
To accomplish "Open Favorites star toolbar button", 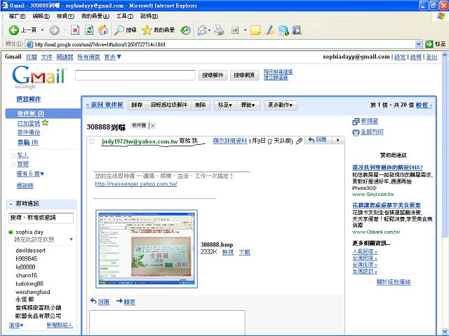I will (x=158, y=30).
